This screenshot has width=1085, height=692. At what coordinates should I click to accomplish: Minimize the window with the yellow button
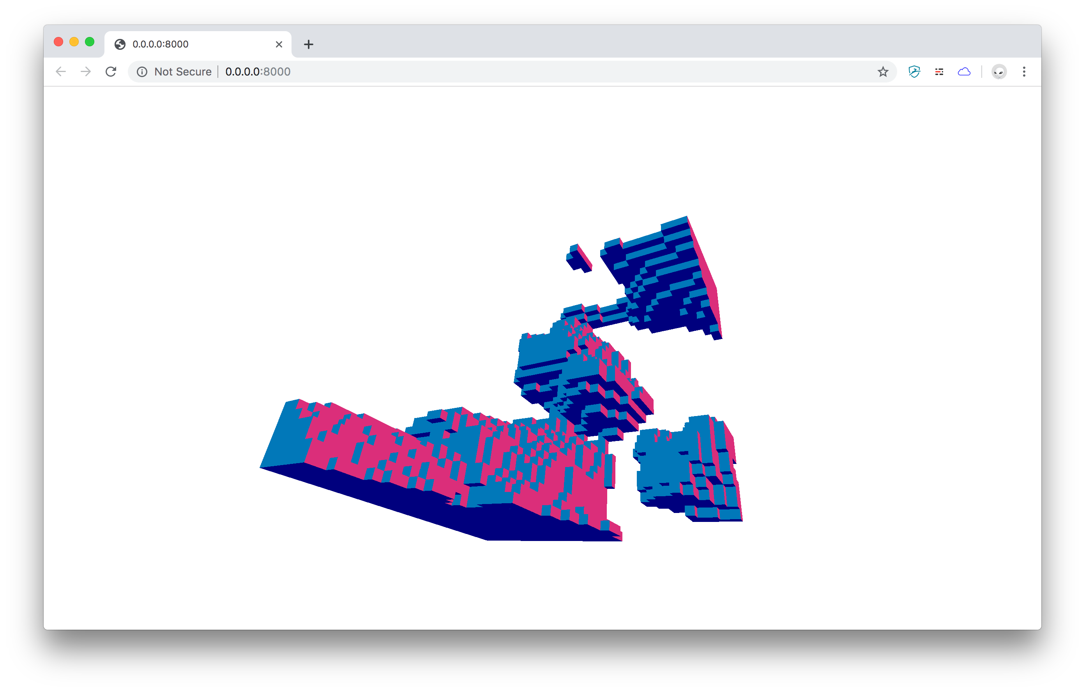click(x=74, y=42)
